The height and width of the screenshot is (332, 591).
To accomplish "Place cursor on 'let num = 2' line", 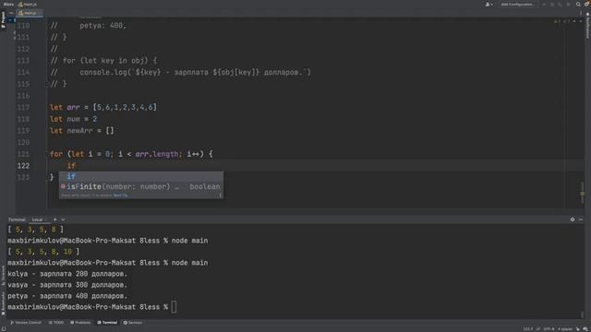I will tap(74, 119).
